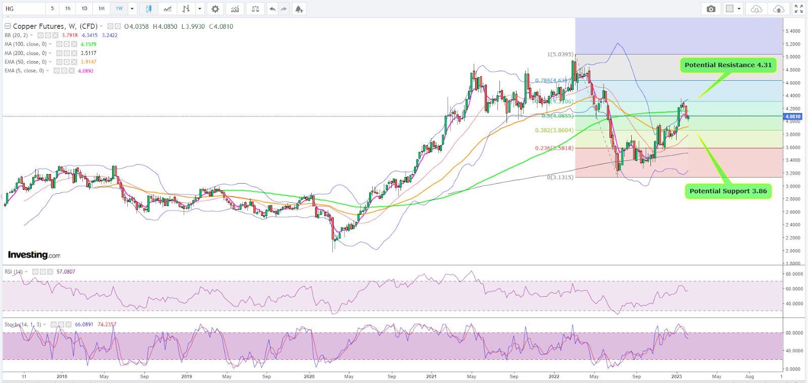Redo the chart action
The image size is (808, 383).
click(x=284, y=9)
